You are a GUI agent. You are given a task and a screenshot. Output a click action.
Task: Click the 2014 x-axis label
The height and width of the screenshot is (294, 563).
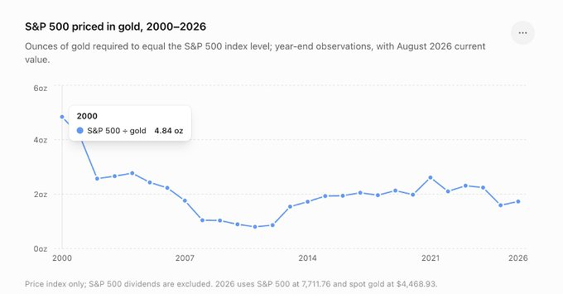(x=308, y=258)
